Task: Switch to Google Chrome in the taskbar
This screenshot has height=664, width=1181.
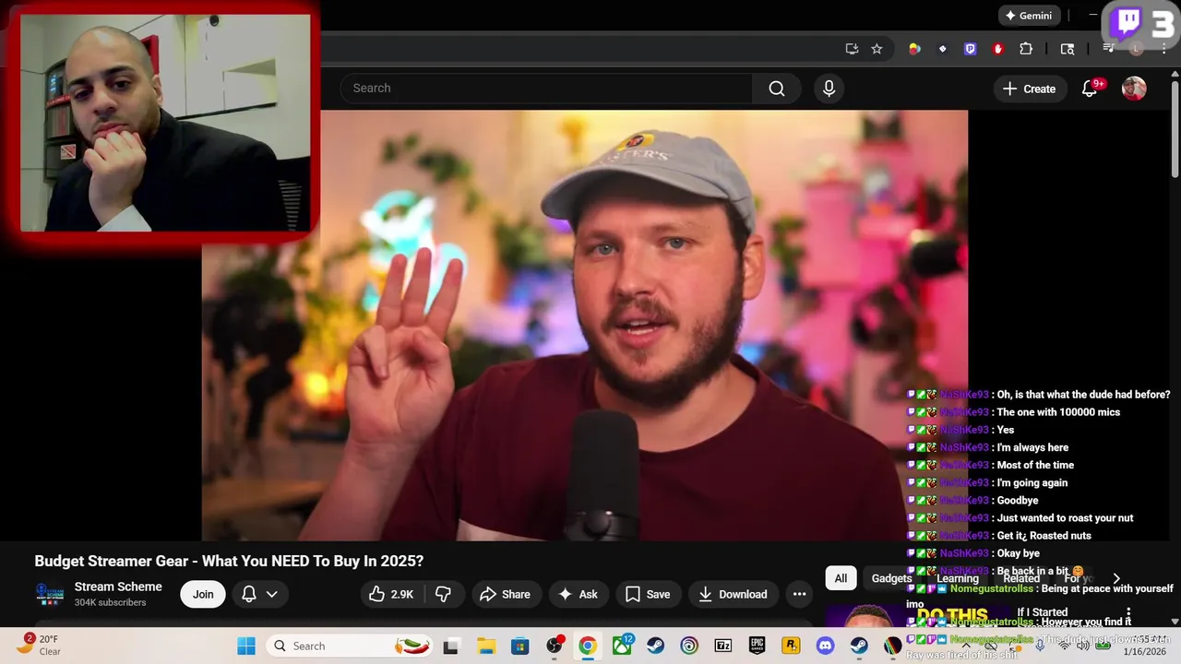Action: click(588, 646)
